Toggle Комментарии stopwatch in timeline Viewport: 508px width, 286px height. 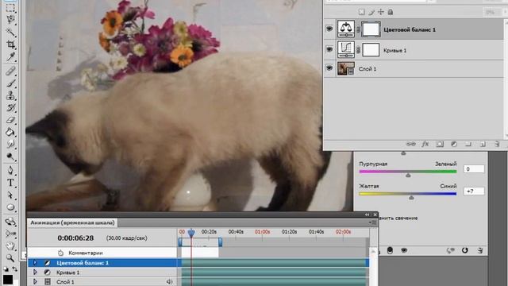point(60,253)
